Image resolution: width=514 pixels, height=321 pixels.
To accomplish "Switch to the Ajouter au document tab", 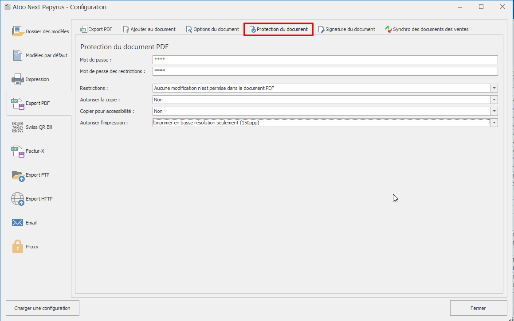I will 149,29.
